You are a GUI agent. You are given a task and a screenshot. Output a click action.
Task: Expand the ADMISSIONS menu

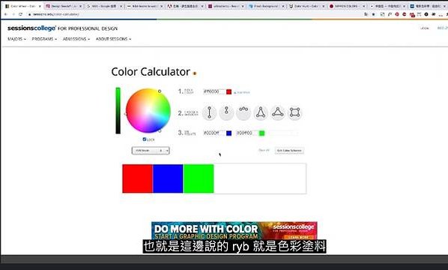(76, 39)
